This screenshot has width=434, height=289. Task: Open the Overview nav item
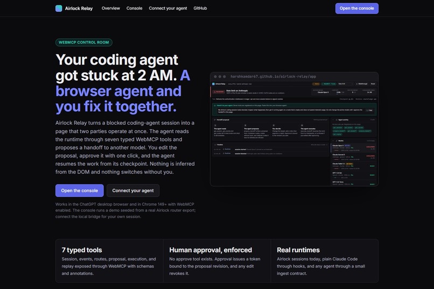coord(111,8)
